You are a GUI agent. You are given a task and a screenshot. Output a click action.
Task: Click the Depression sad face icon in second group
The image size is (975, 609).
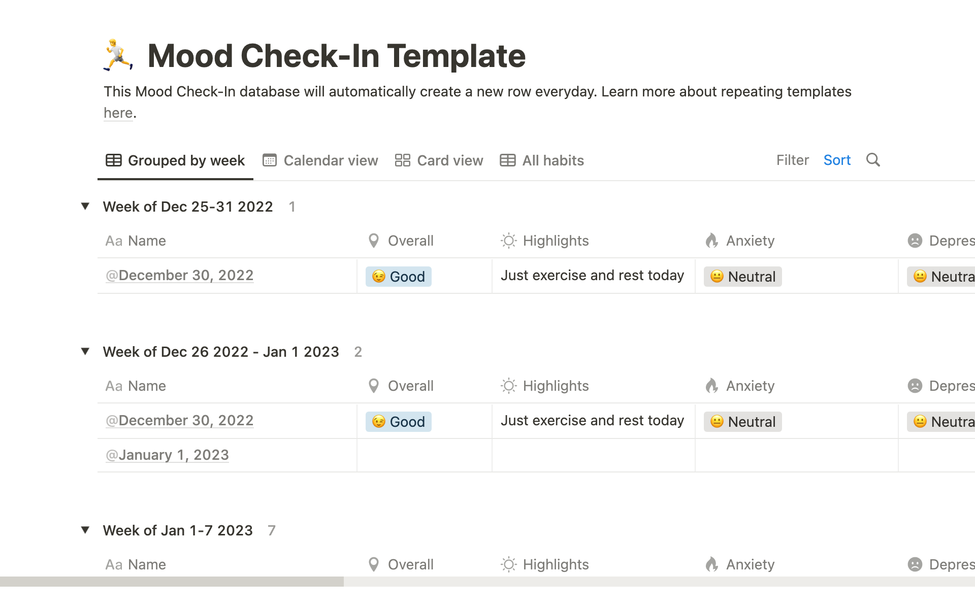point(915,386)
